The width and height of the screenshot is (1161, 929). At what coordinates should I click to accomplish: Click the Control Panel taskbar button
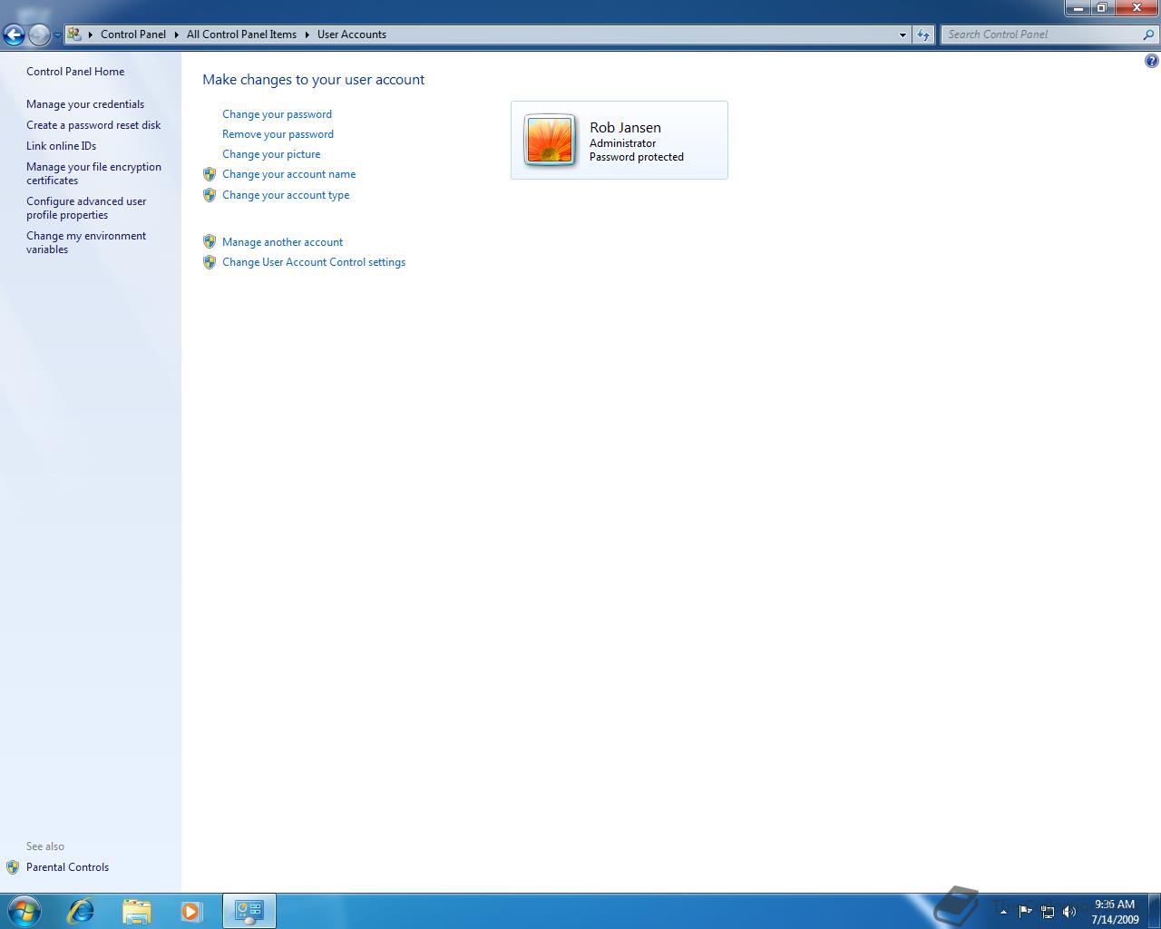[x=249, y=911]
